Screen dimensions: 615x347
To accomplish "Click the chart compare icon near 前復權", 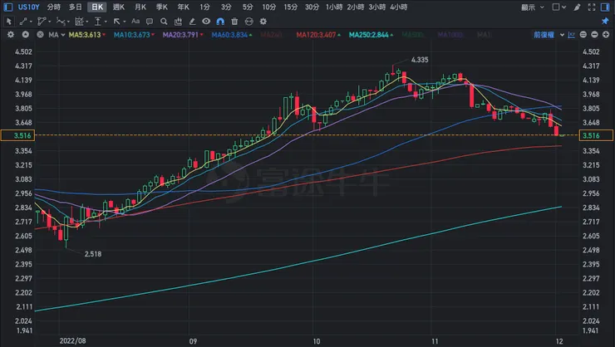I will 572,35.
